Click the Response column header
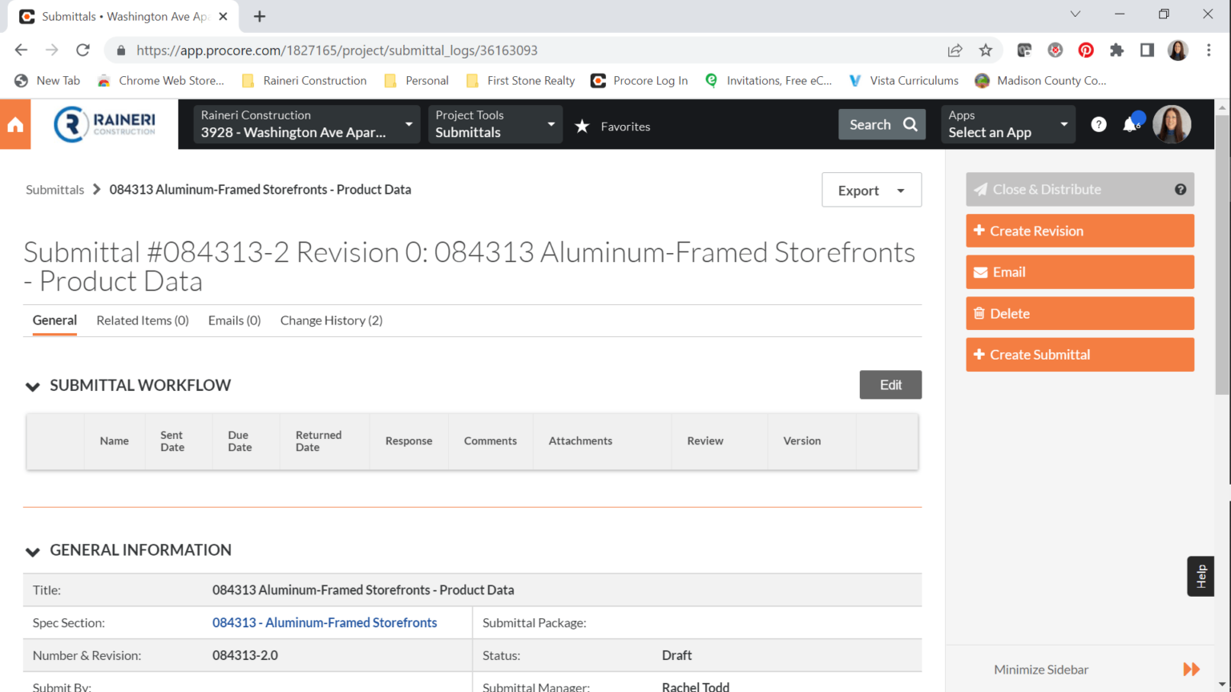This screenshot has height=692, width=1231. 409,441
